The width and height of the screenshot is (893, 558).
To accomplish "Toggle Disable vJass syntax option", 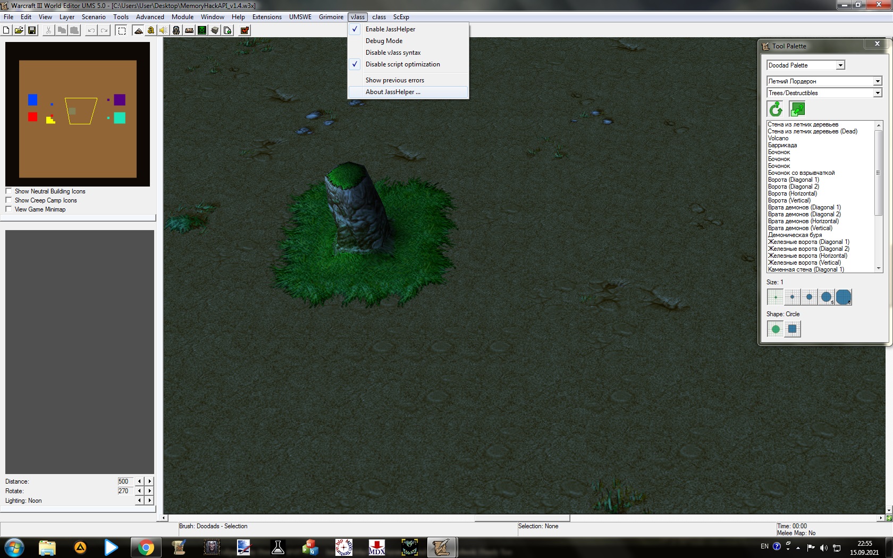I will [408, 53].
